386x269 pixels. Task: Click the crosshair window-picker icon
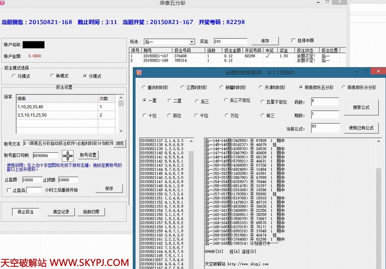click(x=68, y=156)
